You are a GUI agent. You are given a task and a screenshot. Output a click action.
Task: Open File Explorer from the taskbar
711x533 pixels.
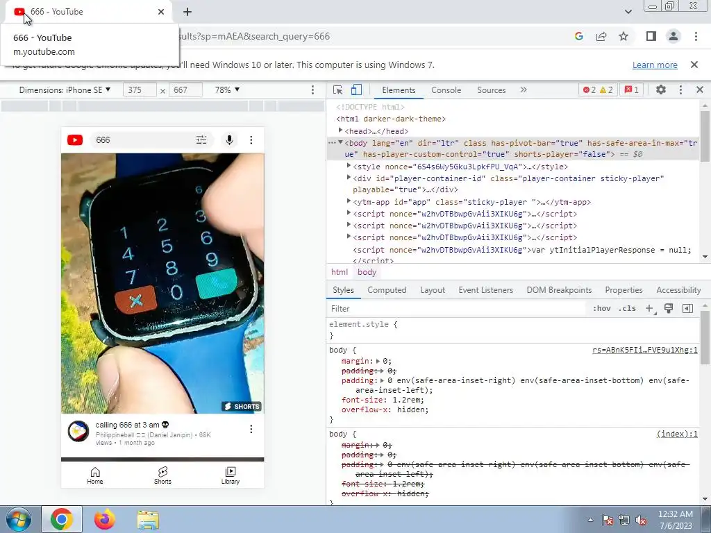pyautogui.click(x=148, y=520)
